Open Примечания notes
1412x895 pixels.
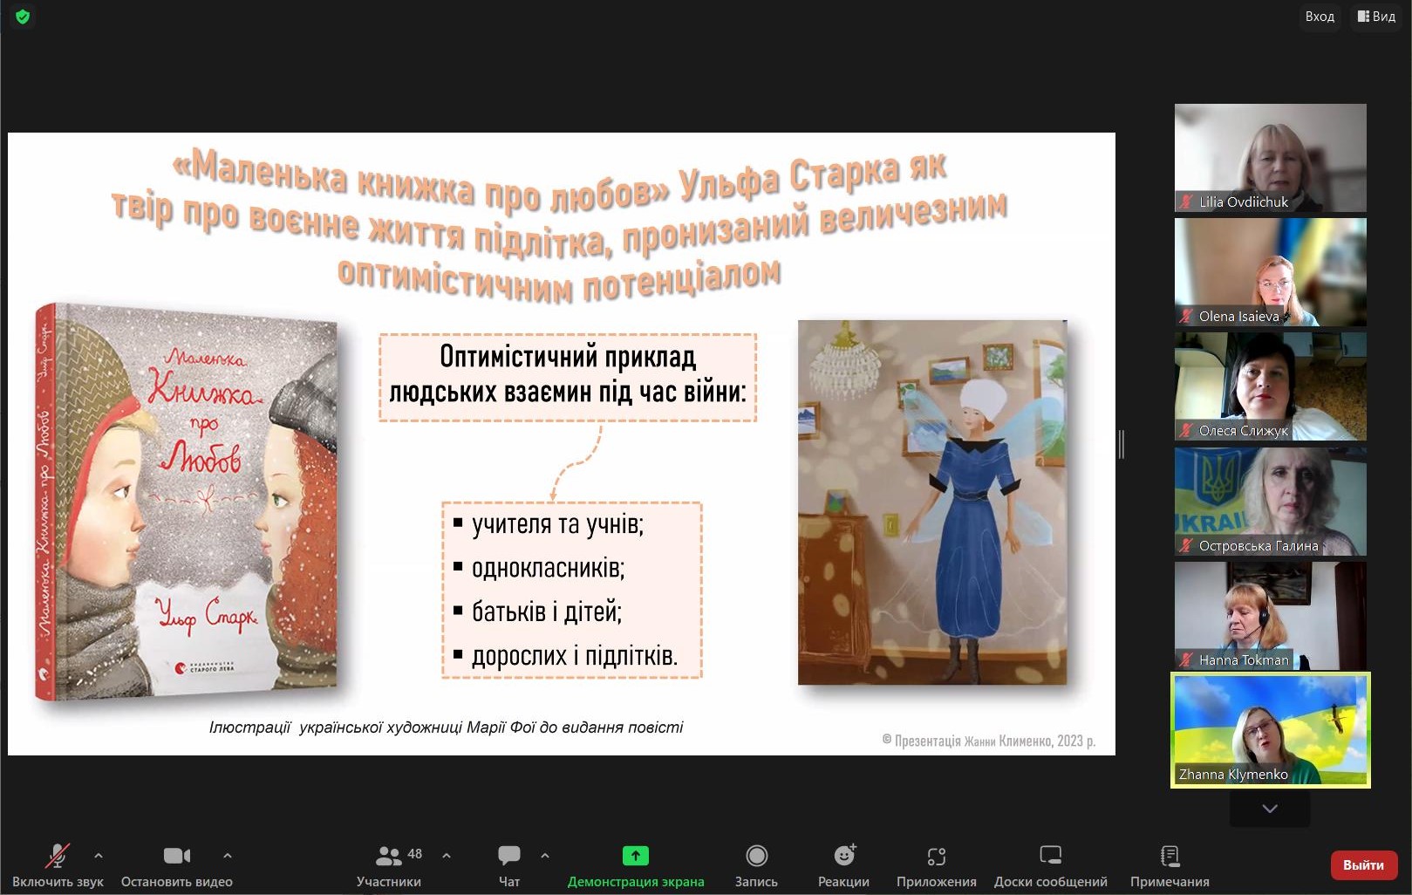[x=1170, y=865]
